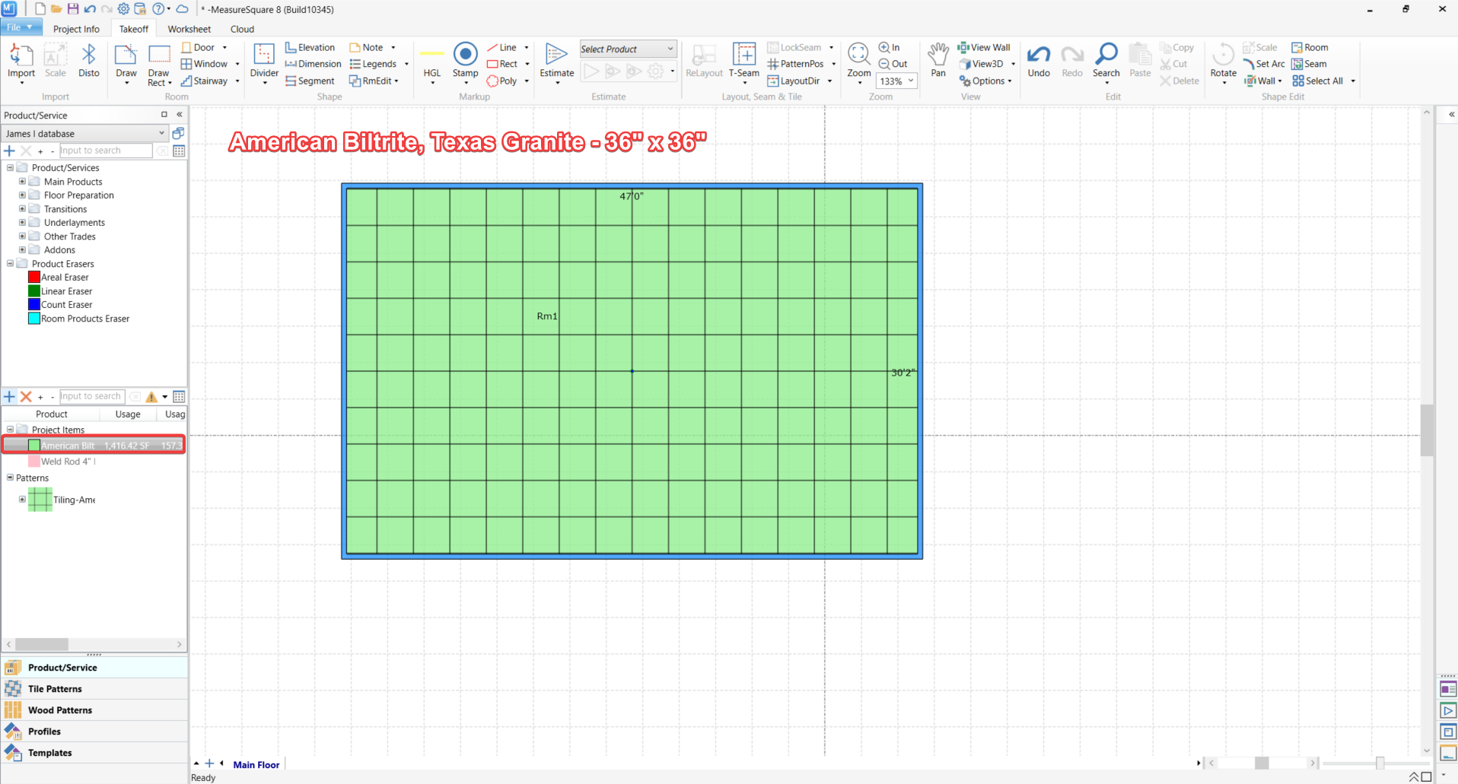Expand the Tiling-Ame pattern node

pos(22,500)
